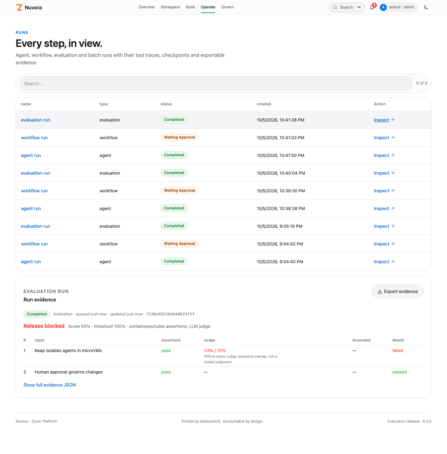Open the Build tab
The width and height of the screenshot is (447, 454).
click(190, 7)
